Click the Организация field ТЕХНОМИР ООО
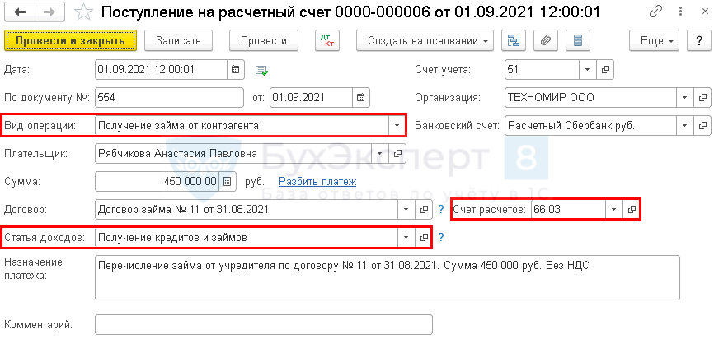The width and height of the screenshot is (714, 339). (590, 97)
